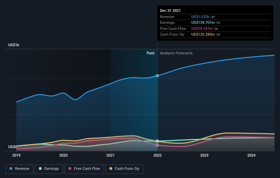Click the US$132.285m cash from op value

click(203, 35)
